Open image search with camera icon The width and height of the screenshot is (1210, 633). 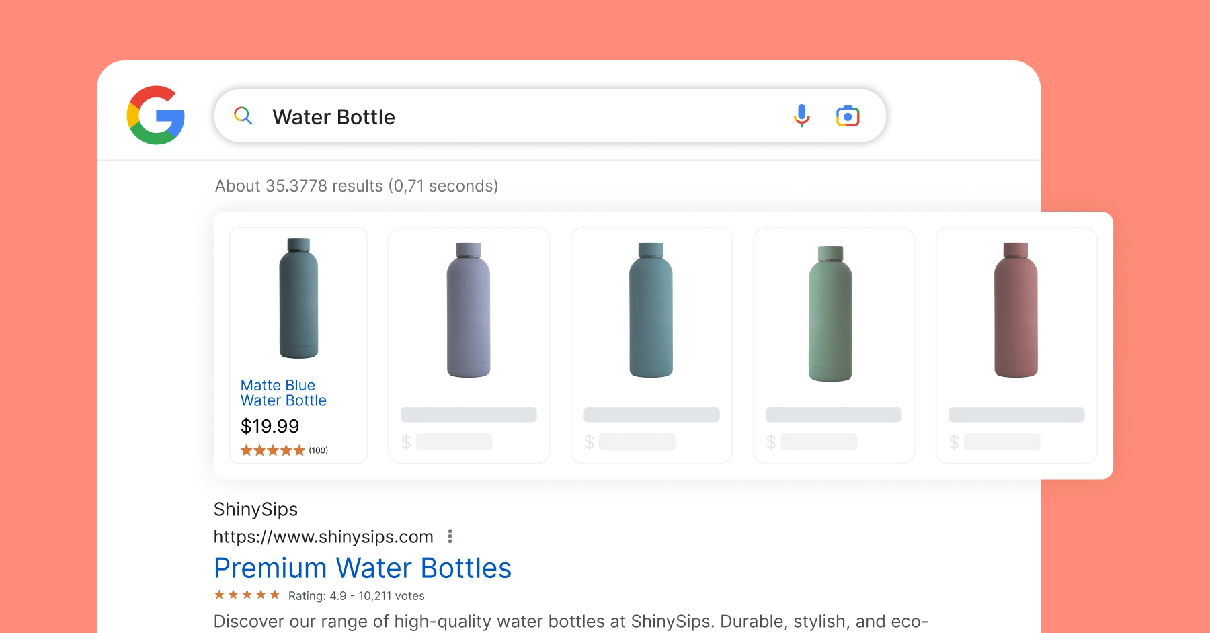(x=848, y=116)
